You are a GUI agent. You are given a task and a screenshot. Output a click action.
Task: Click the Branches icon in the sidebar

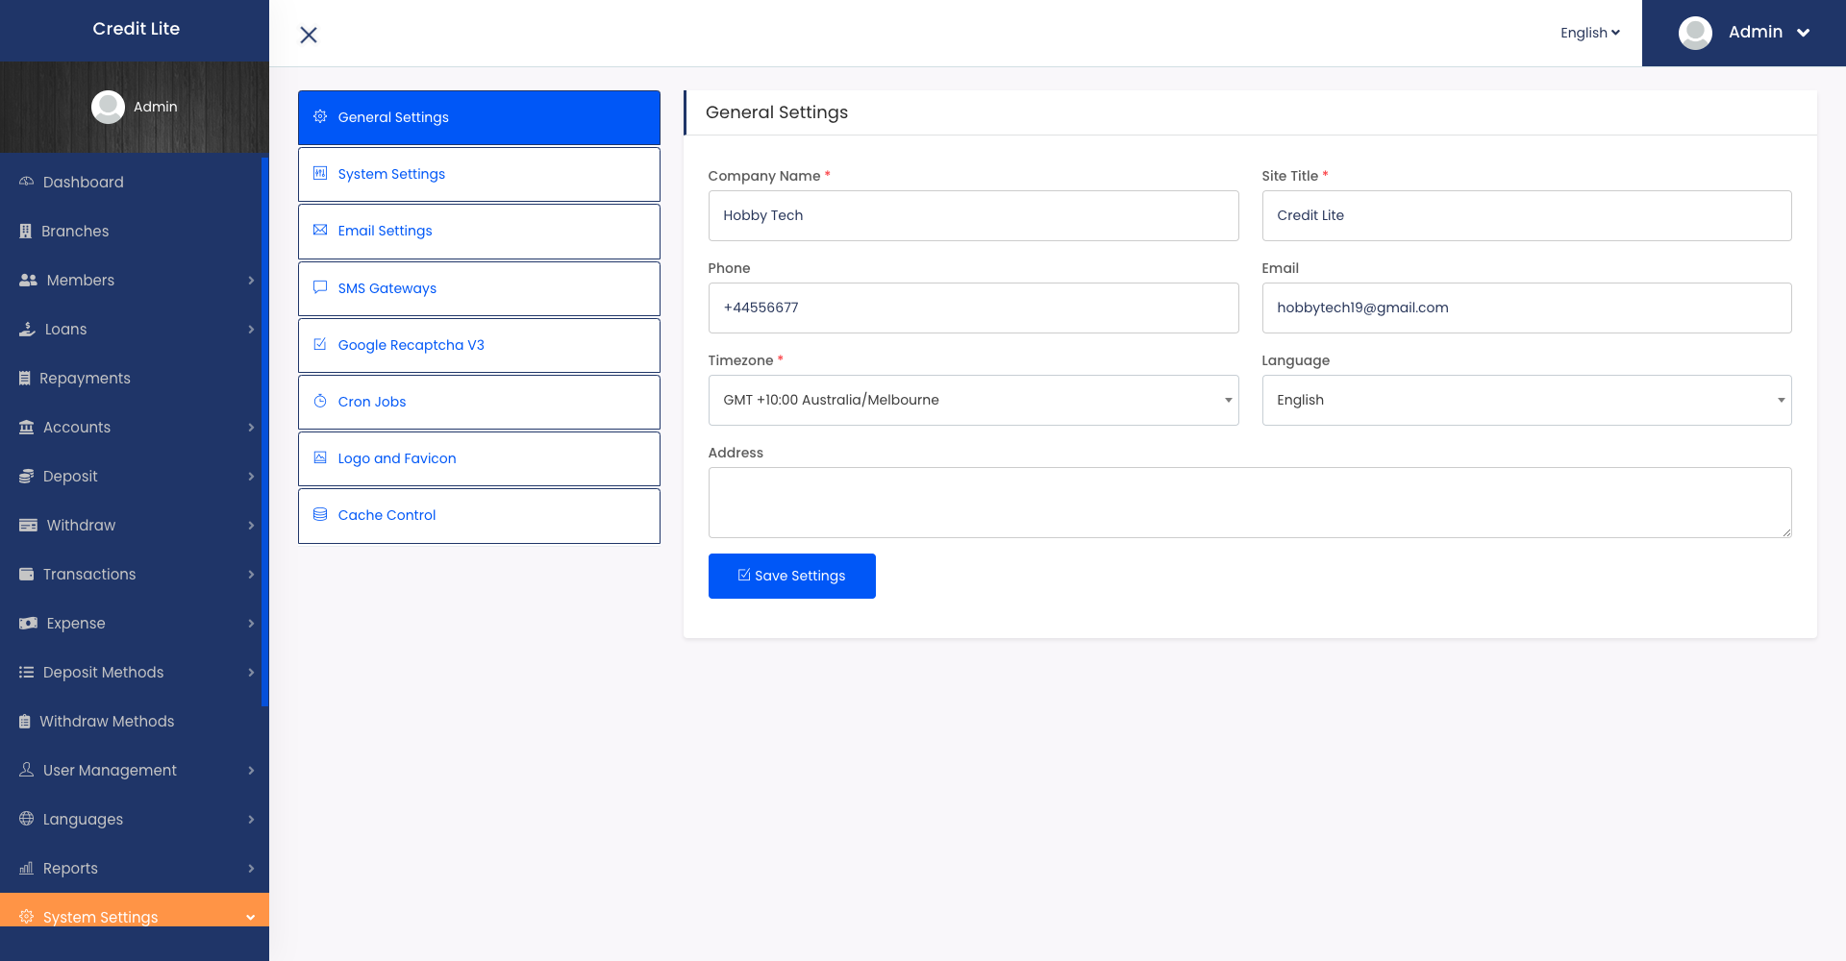[x=26, y=231]
